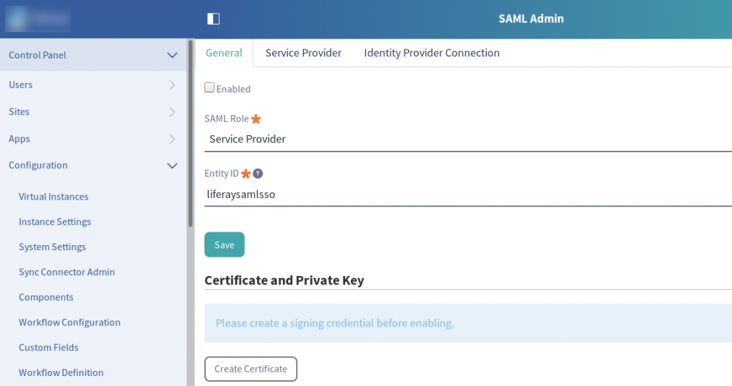Open the Identity Provider Connection tab
The image size is (732, 386).
(431, 53)
